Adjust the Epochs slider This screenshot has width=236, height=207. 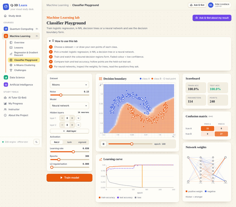[69, 160]
